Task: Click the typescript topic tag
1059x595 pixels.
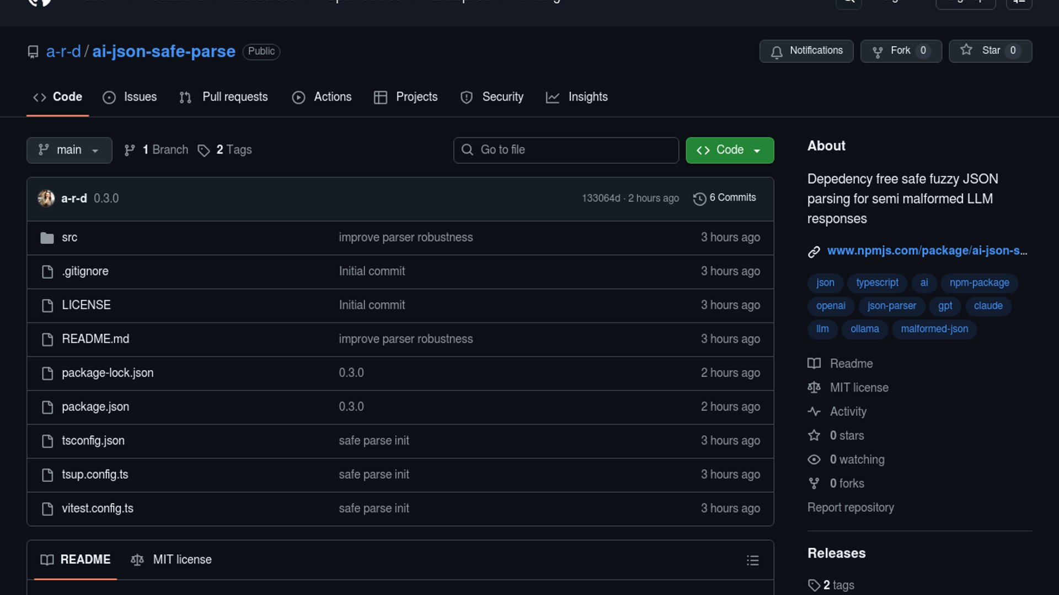Action: [x=877, y=283]
